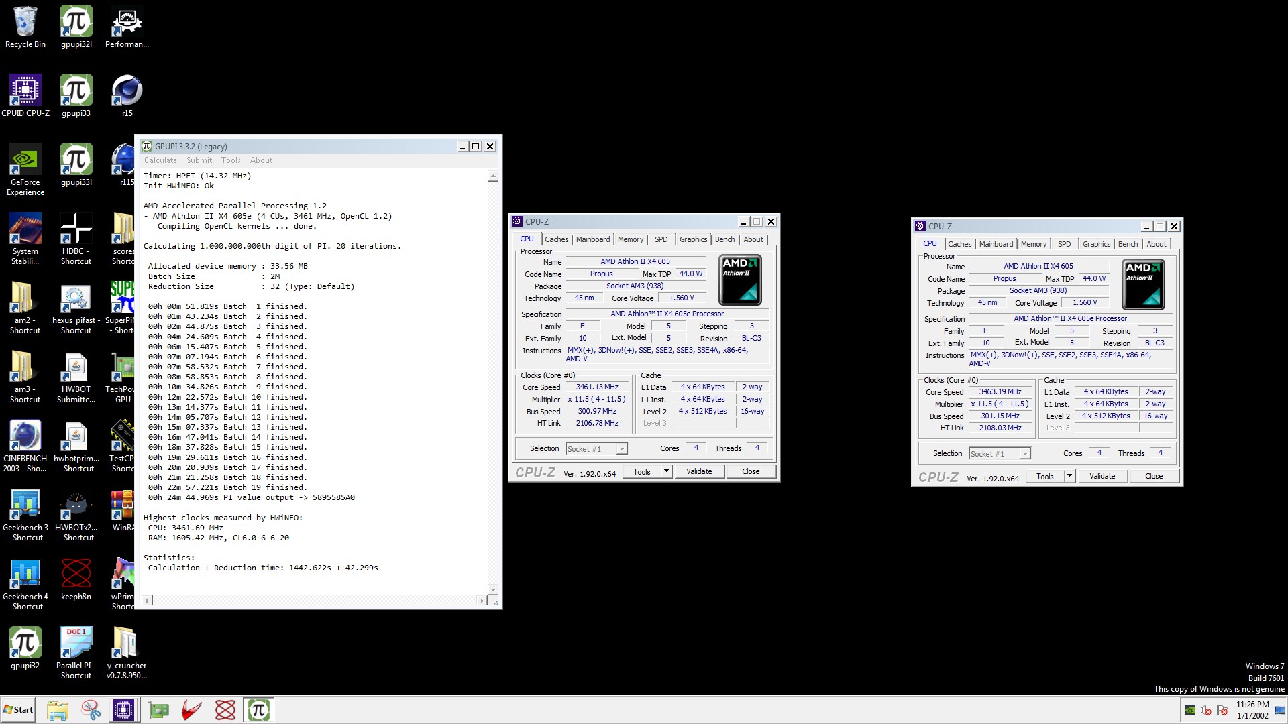Image resolution: width=1288 pixels, height=724 pixels.
Task: Open NVIDIA tray icon
Action: click(x=1190, y=710)
